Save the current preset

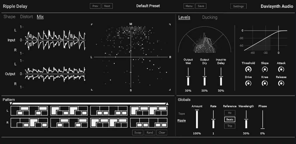point(201,6)
